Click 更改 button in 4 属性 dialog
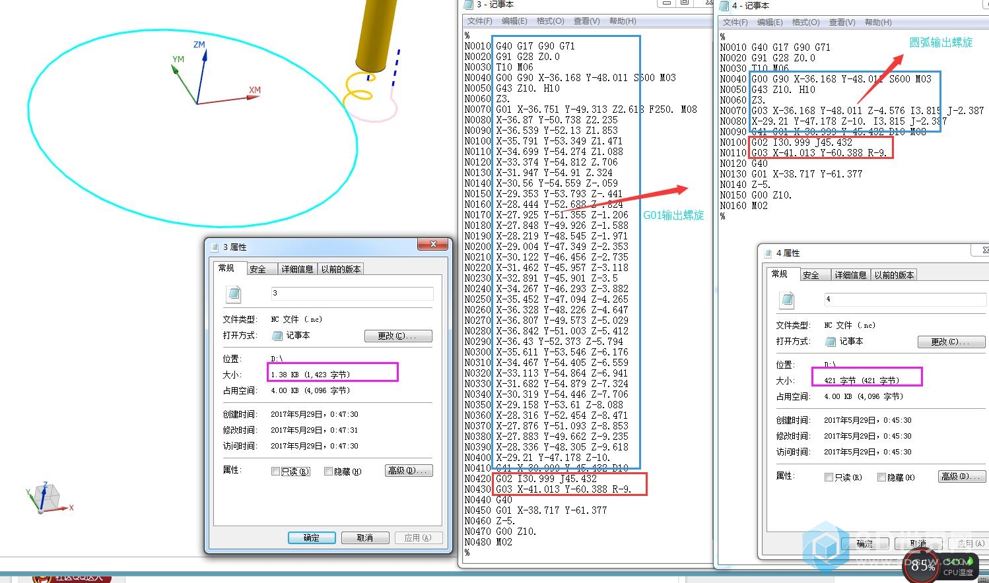 pyautogui.click(x=951, y=342)
